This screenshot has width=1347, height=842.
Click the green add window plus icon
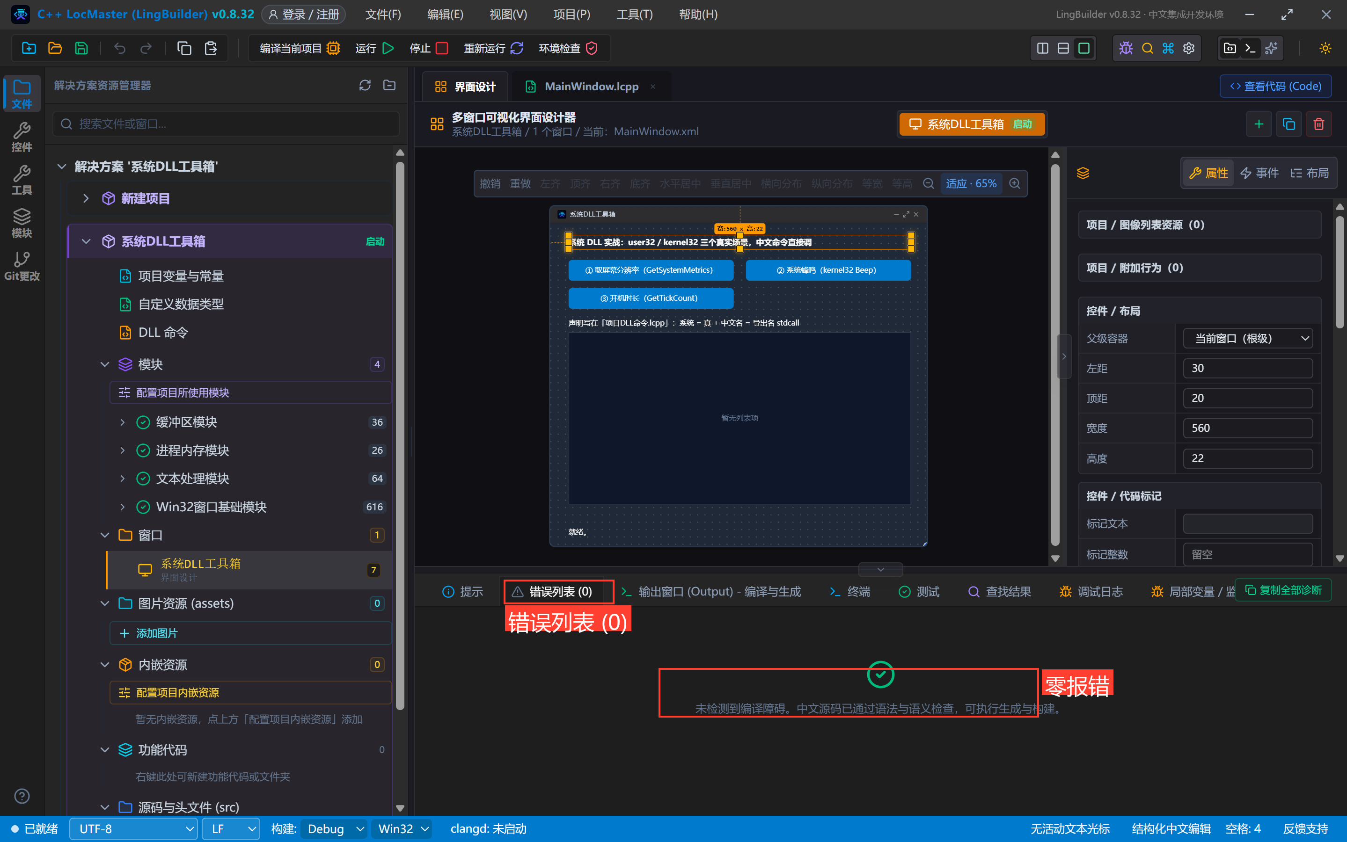click(x=1259, y=123)
